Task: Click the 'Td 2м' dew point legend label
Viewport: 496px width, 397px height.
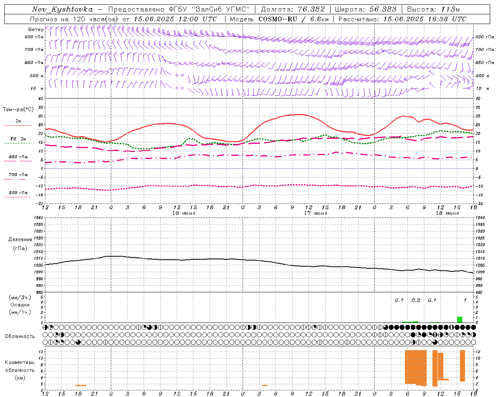Action: coord(18,139)
